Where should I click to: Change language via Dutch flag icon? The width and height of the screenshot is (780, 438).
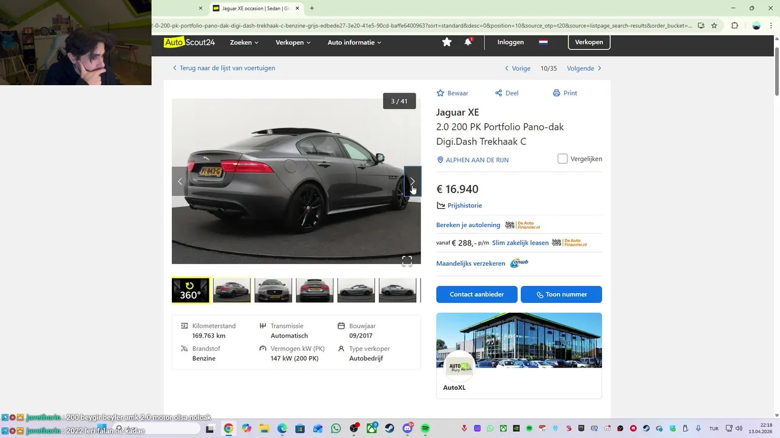pyautogui.click(x=543, y=42)
